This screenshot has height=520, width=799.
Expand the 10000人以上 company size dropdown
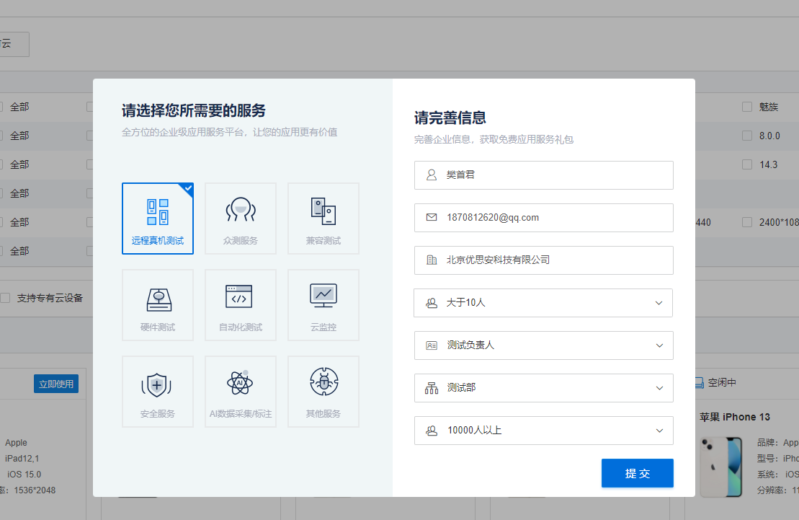tap(544, 431)
